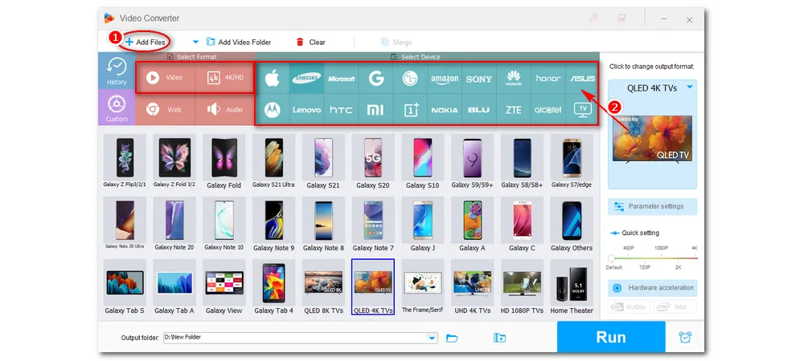
Task: Open the shopping cart icon in title bar
Action: point(622,18)
